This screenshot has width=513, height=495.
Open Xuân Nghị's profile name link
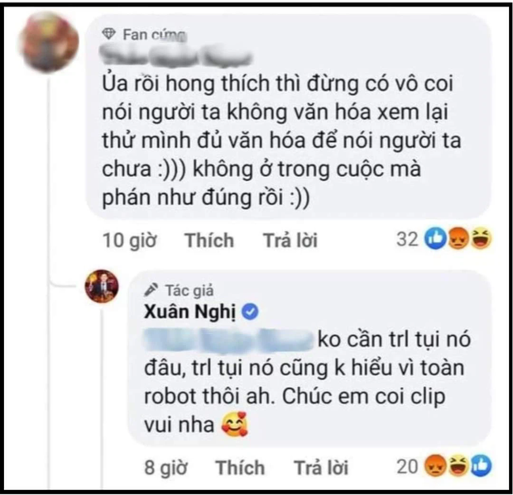(x=189, y=312)
